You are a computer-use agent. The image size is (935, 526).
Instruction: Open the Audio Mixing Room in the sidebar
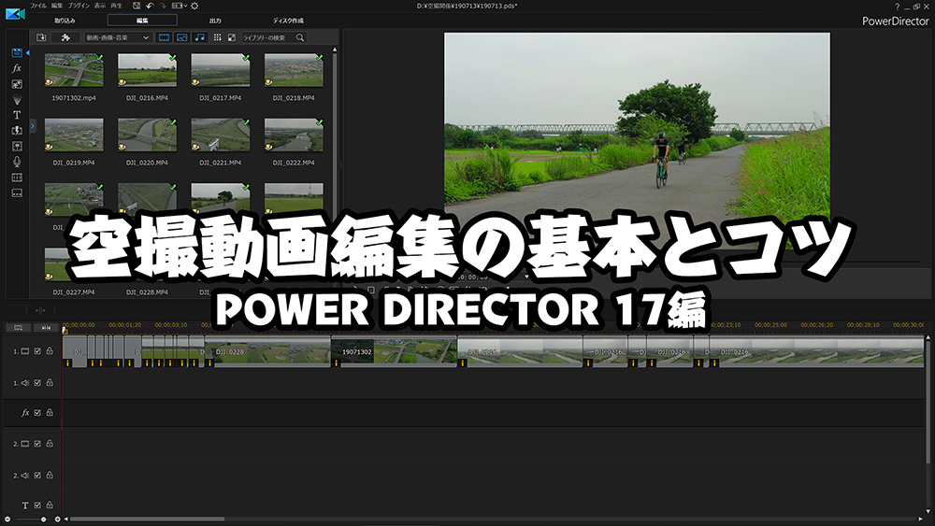click(x=17, y=146)
